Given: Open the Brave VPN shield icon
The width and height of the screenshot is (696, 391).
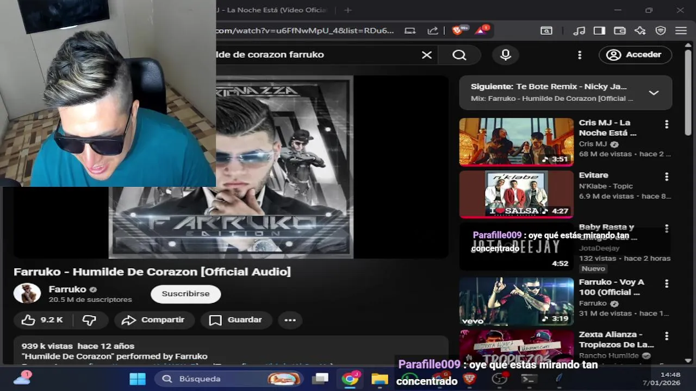Looking at the screenshot, I should tap(661, 31).
